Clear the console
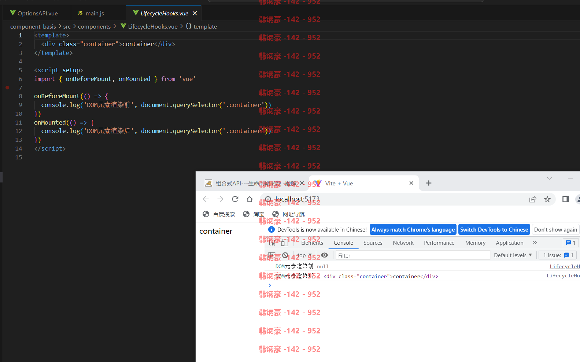Screen dimensions: 580x362 point(285,255)
